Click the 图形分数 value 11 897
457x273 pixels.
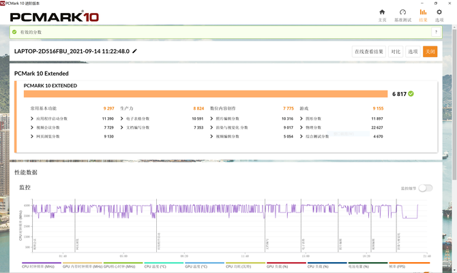(377, 118)
